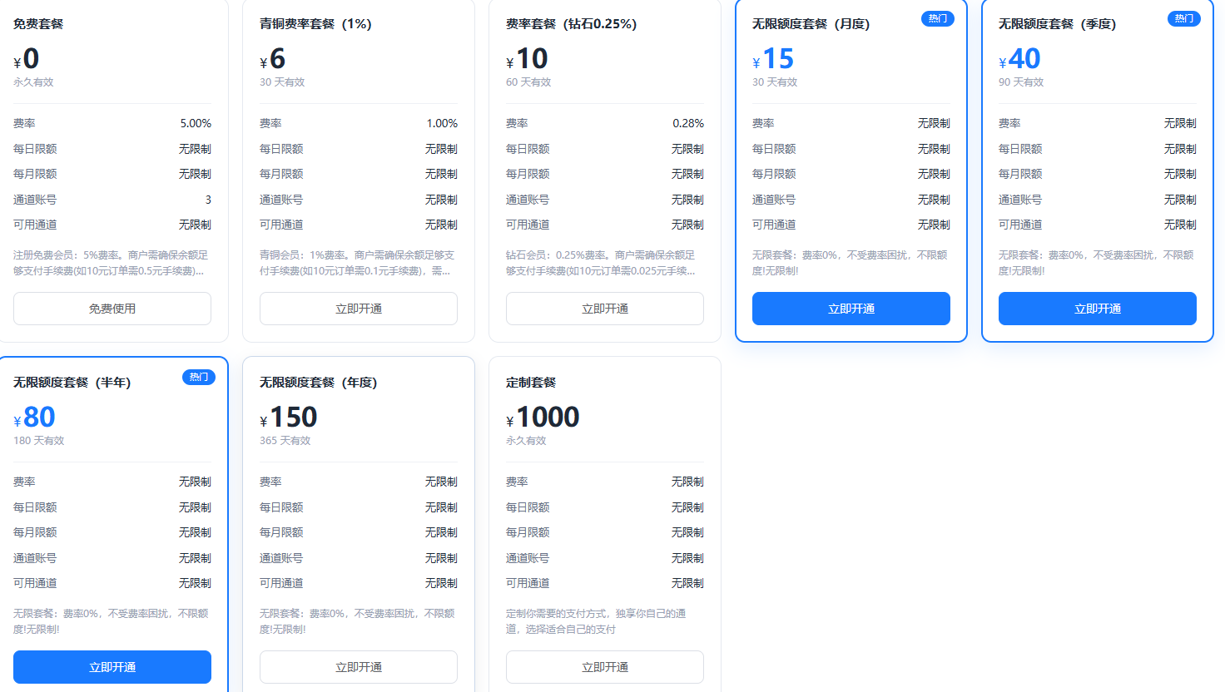Image resolution: width=1225 pixels, height=692 pixels.
Task: Click the ¥150 yearly plan price
Action: tap(289, 417)
